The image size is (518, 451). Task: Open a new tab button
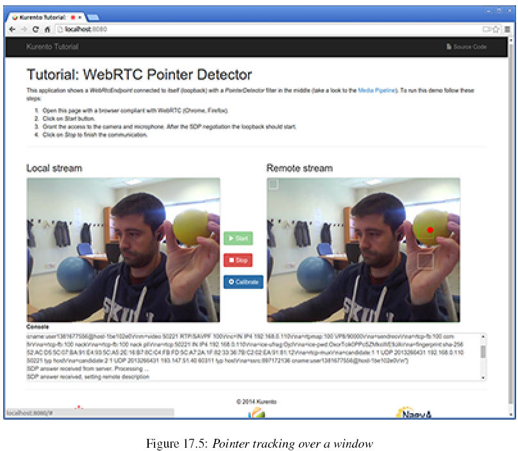coord(93,17)
